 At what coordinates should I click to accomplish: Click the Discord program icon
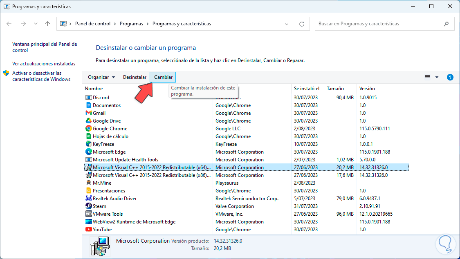coord(88,97)
